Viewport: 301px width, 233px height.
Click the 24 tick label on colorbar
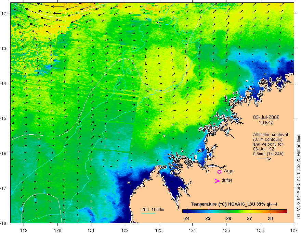(187, 218)
